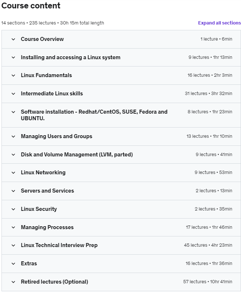Click the "45 lectures • 4hr 23min" label
This screenshot has width=241, height=292.
coord(208,245)
